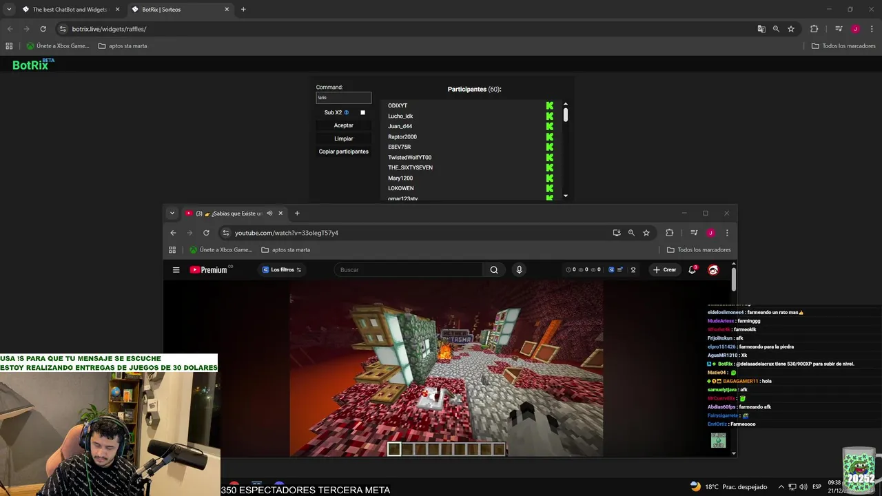The image size is (882, 496).
Task: Click the YouTube Crear button
Action: (665, 270)
